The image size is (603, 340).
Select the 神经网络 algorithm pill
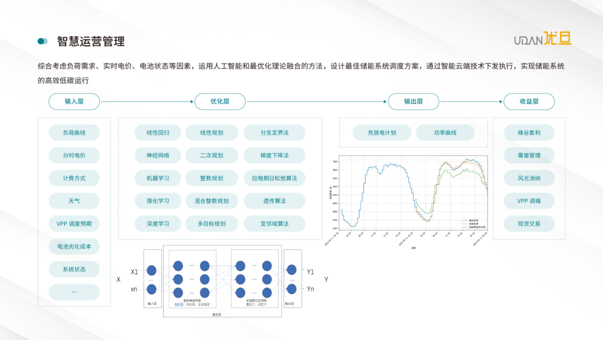tap(158, 155)
